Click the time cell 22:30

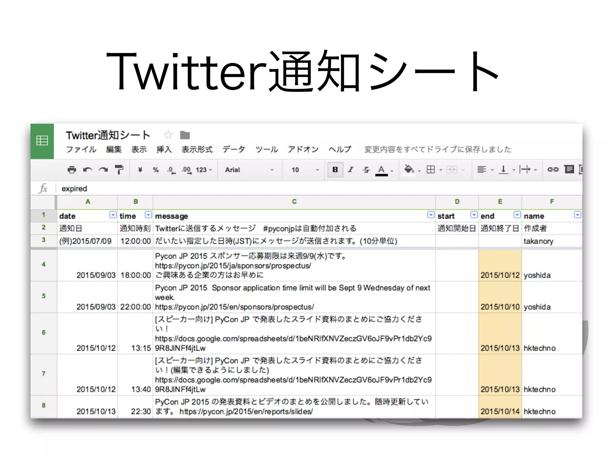pyautogui.click(x=135, y=406)
